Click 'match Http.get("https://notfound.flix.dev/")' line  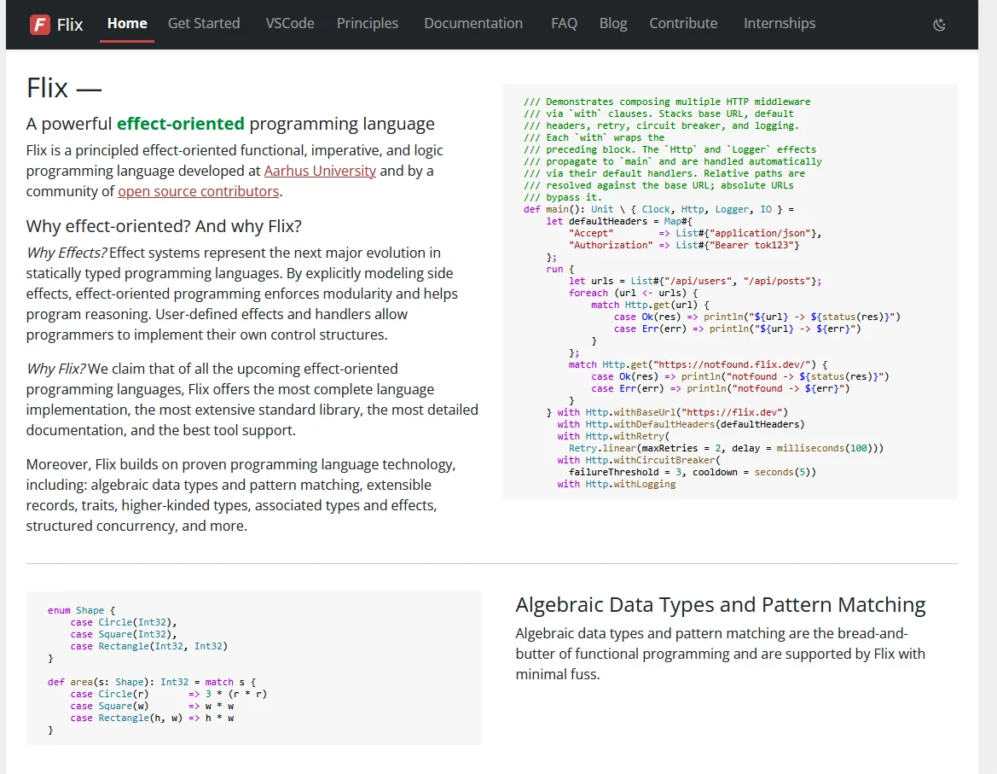pos(698,365)
